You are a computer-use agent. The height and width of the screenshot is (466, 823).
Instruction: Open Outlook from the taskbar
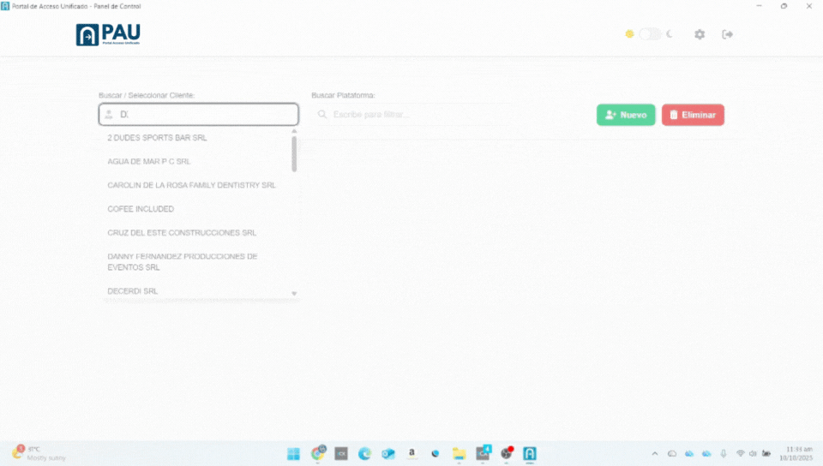tap(387, 453)
